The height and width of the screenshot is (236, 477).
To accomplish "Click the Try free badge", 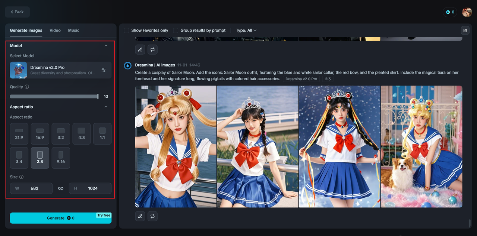I will point(104,216).
